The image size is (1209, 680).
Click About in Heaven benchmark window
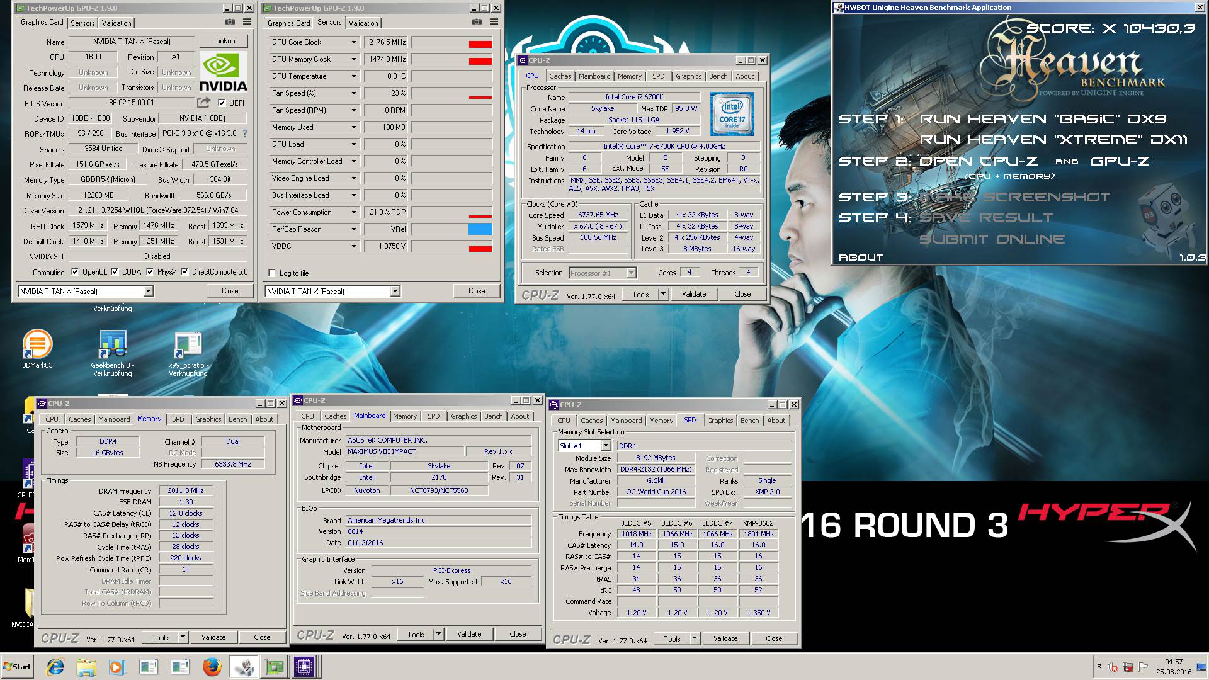tap(861, 258)
